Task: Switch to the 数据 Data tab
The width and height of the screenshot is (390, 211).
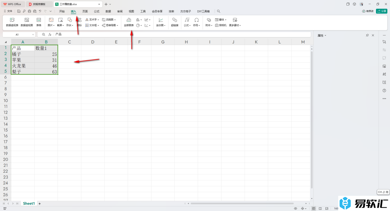Action: point(108,11)
